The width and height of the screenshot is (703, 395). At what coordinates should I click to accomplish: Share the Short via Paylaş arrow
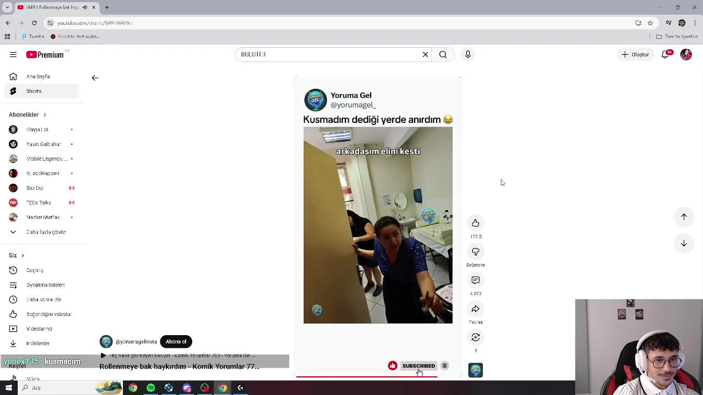[x=476, y=308]
